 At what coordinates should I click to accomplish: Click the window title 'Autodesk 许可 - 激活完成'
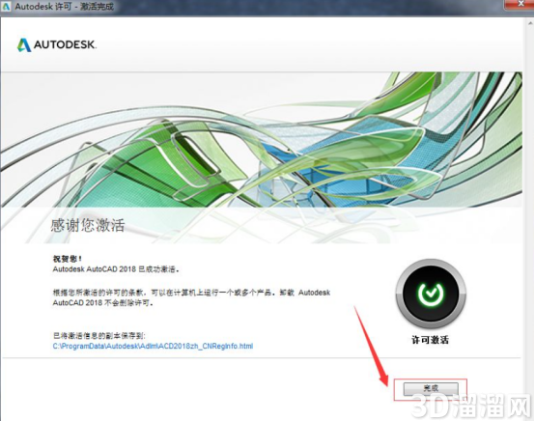64,7
